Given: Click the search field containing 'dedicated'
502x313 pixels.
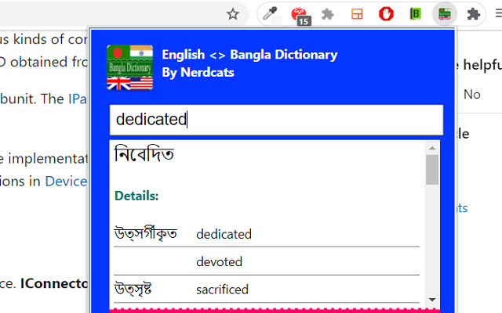Looking at the screenshot, I should (276, 120).
